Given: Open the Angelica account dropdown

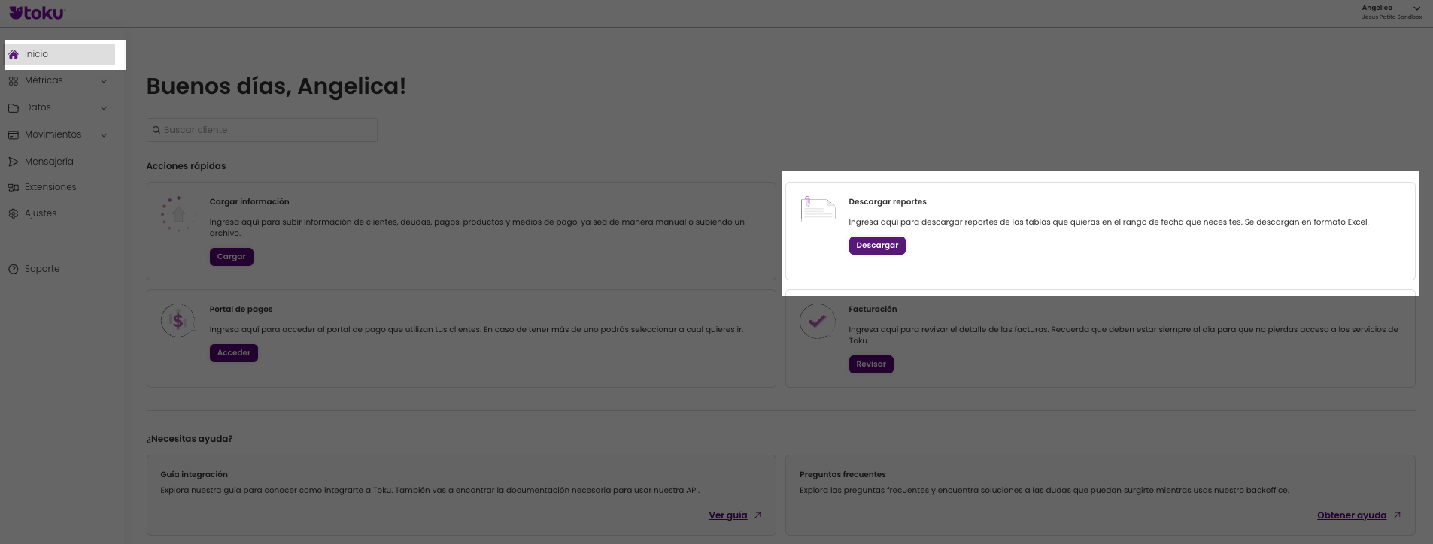Looking at the screenshot, I should pyautogui.click(x=1392, y=11).
